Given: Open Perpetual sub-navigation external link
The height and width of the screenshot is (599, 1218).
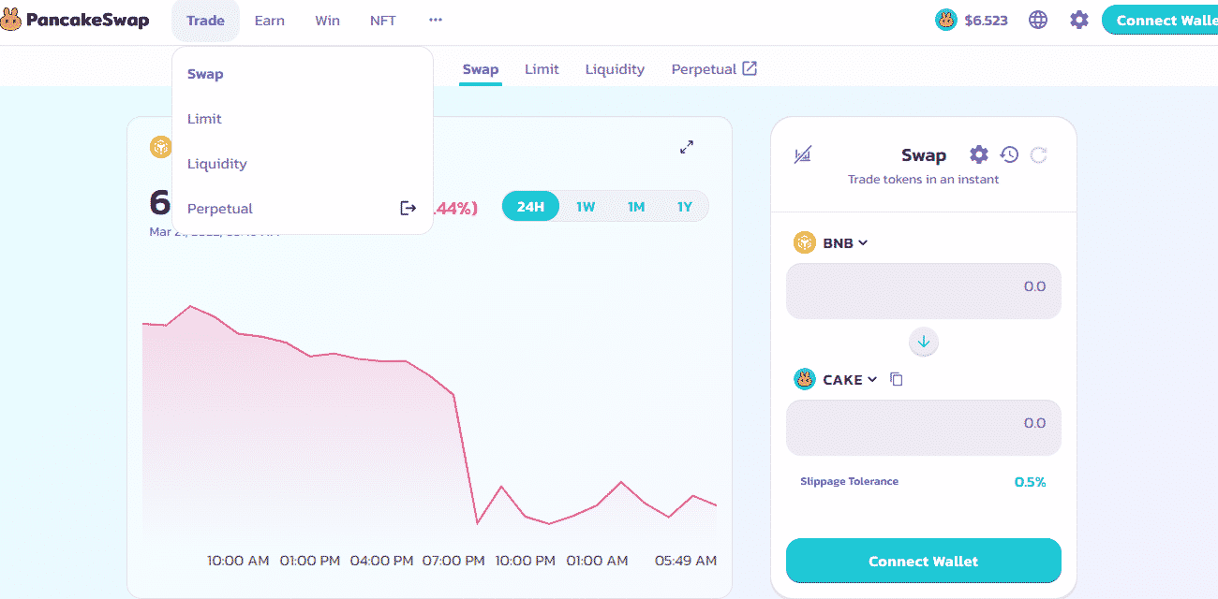Looking at the screenshot, I should click(714, 69).
